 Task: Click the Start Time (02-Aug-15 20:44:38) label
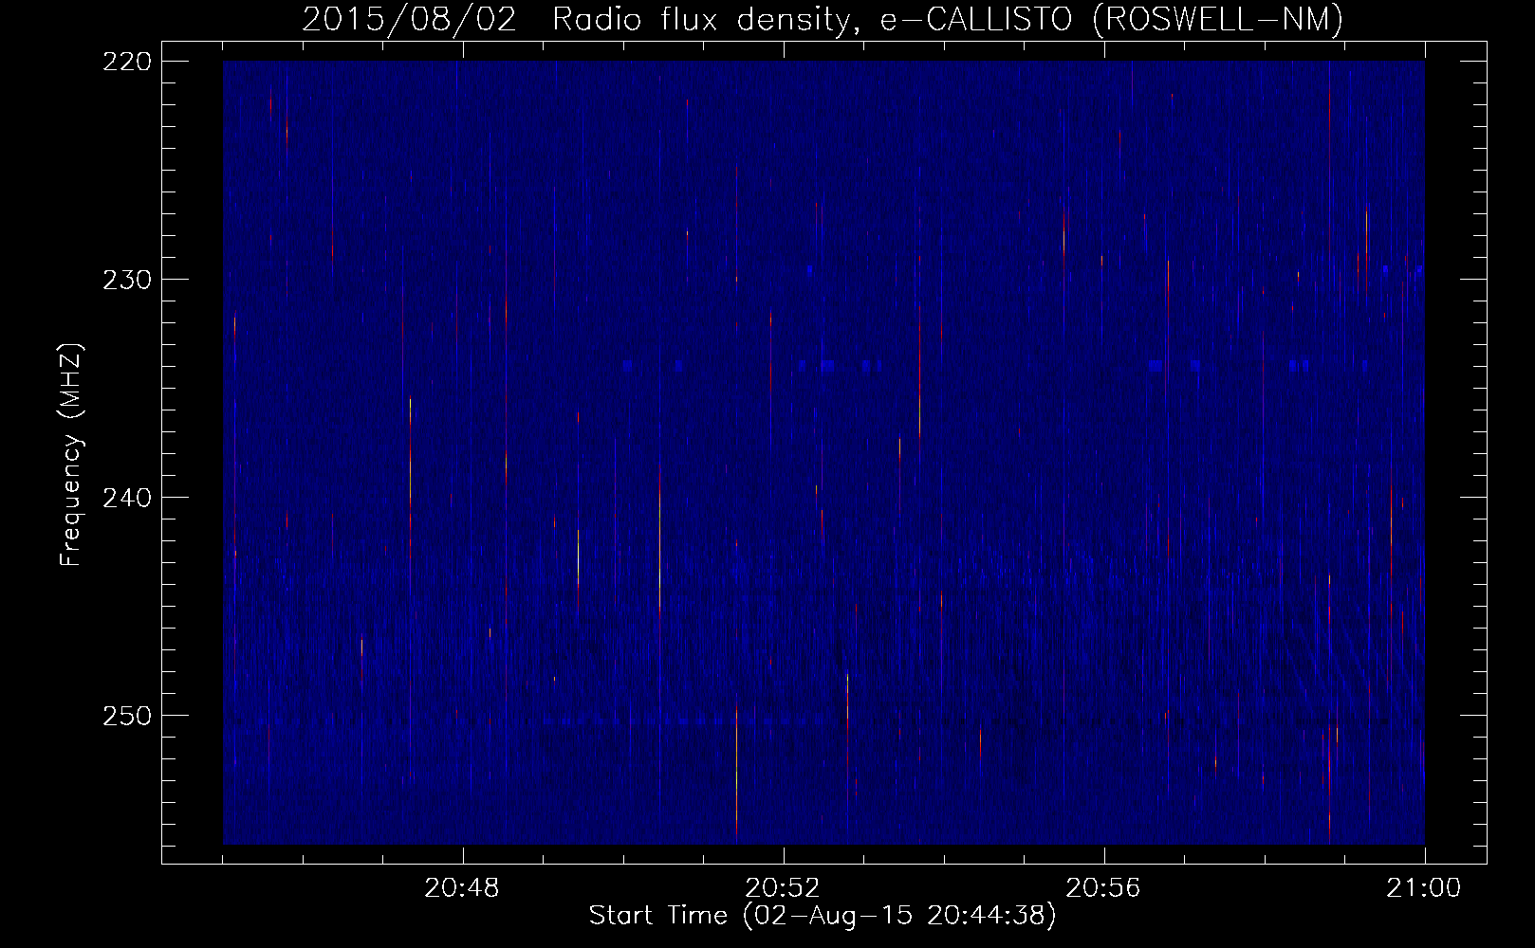point(823,916)
